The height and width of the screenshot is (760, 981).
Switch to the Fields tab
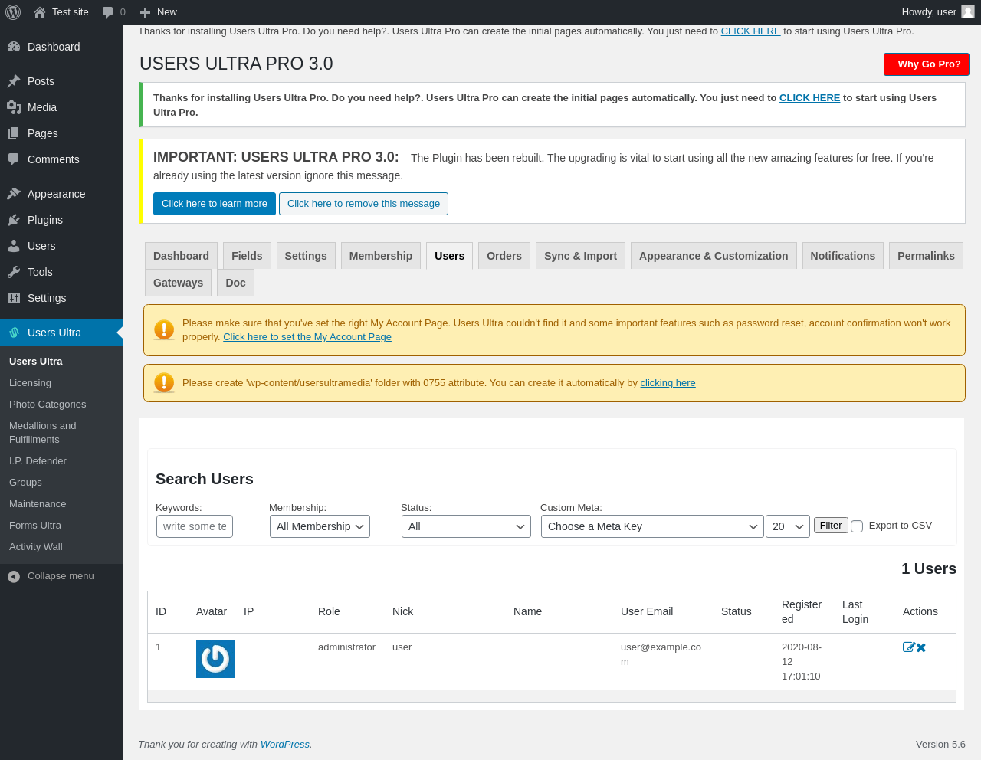[x=247, y=256]
